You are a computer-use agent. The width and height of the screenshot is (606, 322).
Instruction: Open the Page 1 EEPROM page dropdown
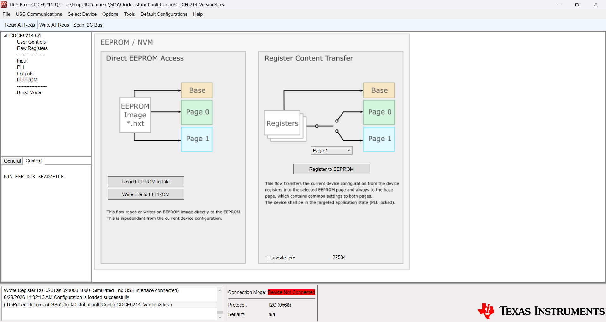(x=331, y=151)
